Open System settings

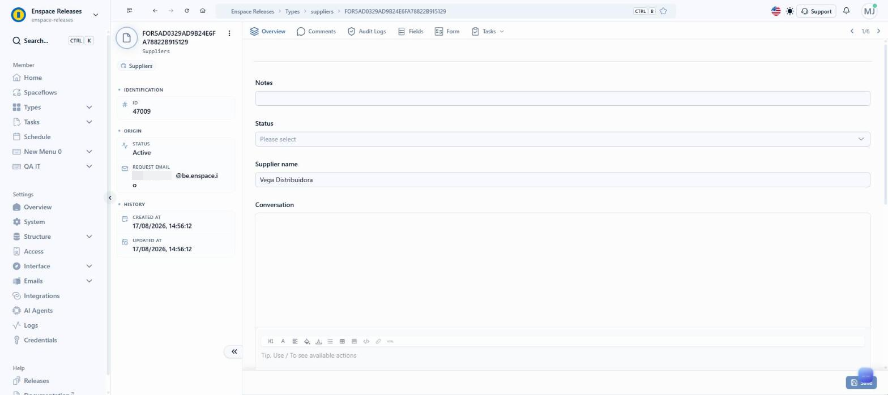(x=34, y=222)
